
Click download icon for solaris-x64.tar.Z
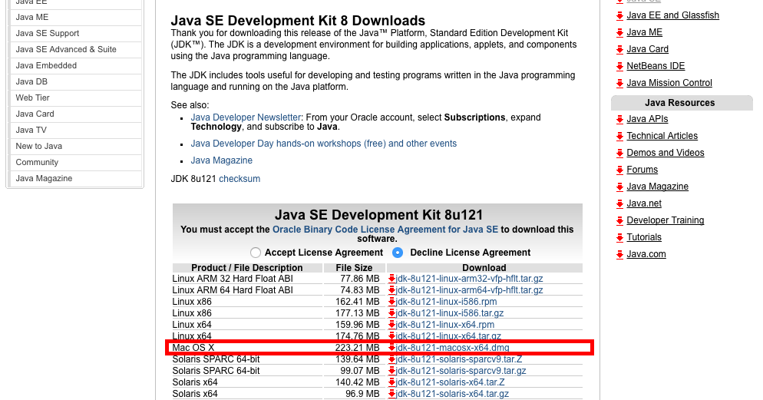pos(391,382)
